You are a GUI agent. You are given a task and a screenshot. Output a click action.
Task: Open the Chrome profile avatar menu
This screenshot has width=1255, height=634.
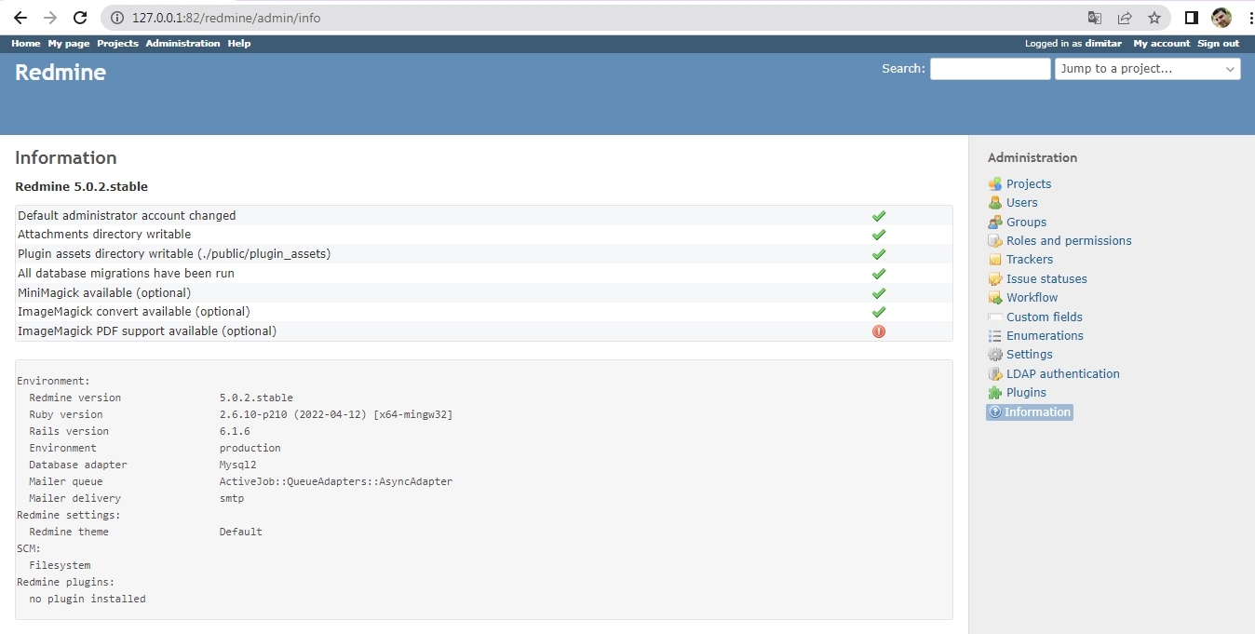pyautogui.click(x=1221, y=18)
